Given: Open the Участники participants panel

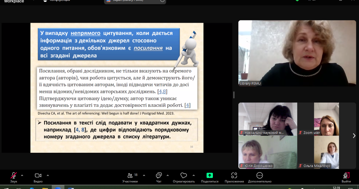Looking at the screenshot, I should 130,178.
